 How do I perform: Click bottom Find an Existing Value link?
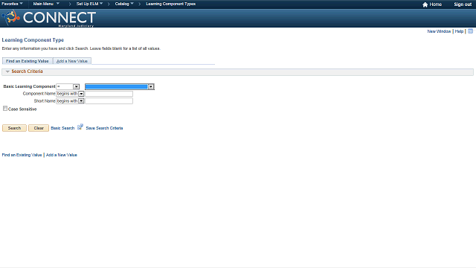[22, 155]
